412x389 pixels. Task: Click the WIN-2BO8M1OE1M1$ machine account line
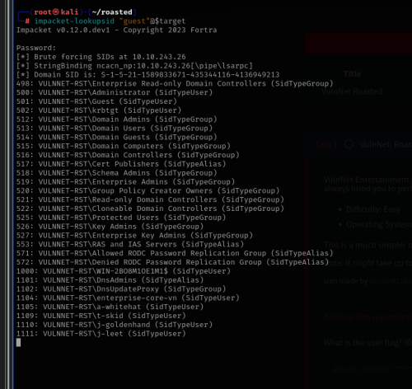click(x=124, y=271)
